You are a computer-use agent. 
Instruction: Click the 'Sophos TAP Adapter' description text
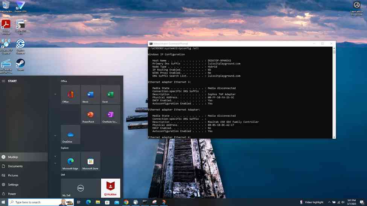(x=222, y=94)
